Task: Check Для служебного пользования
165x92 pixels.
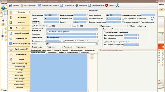Action: (x=123, y=19)
